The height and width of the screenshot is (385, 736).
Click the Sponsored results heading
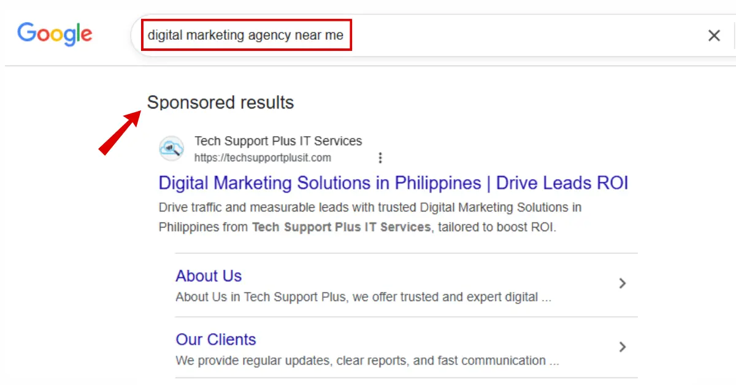coord(220,102)
